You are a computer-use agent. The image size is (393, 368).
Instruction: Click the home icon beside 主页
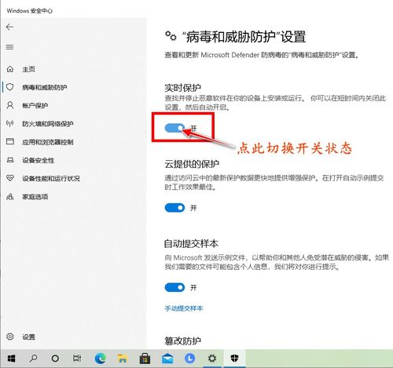(10, 69)
